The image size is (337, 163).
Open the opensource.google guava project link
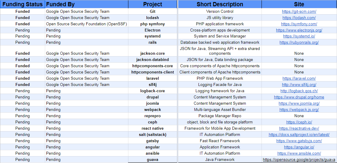299,159
